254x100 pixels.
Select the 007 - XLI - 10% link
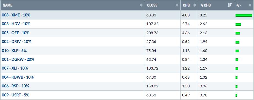[x=15, y=68]
